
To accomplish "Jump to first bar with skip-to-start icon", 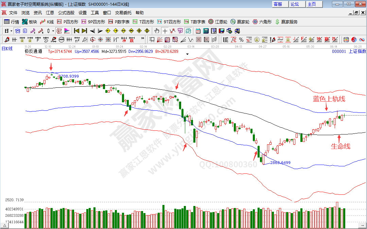I will tap(76, 31).
